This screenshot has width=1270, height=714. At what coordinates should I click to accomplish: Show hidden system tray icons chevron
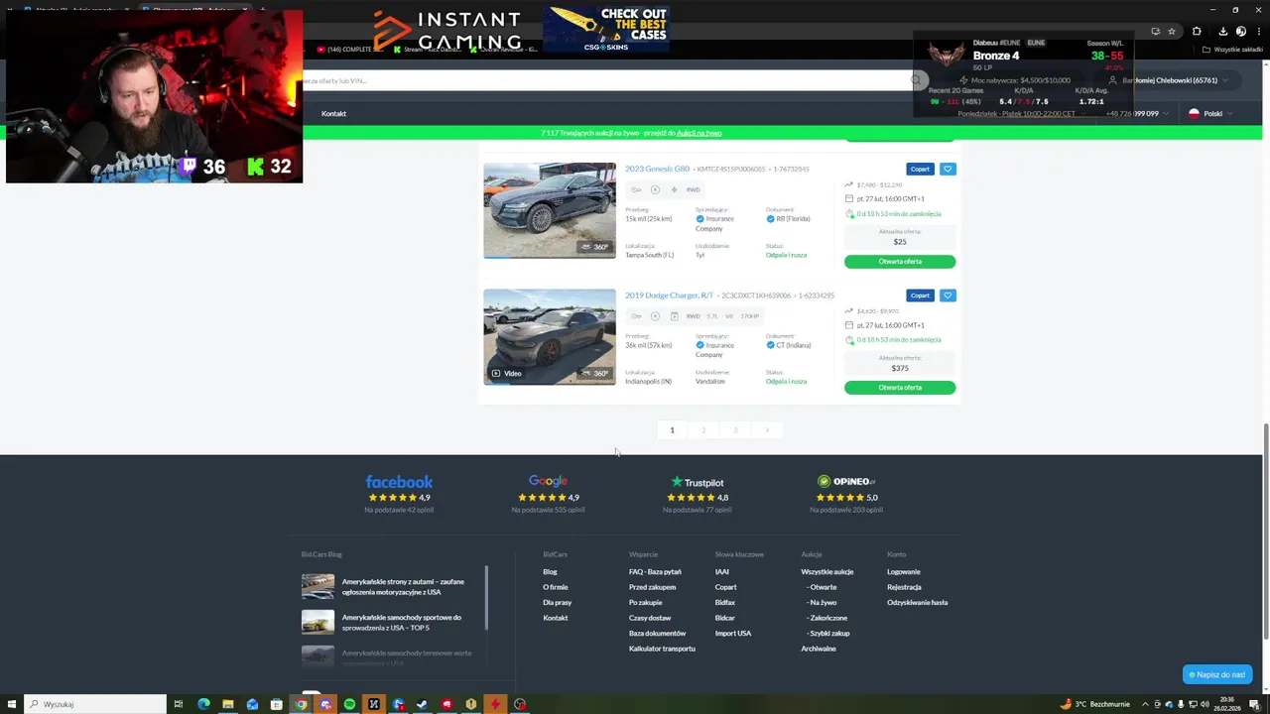(1145, 704)
